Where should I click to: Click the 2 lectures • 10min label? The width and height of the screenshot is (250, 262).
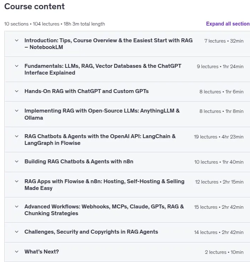[x=224, y=252]
